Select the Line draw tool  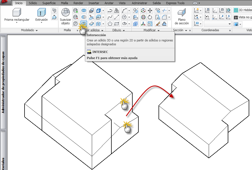[117, 17]
